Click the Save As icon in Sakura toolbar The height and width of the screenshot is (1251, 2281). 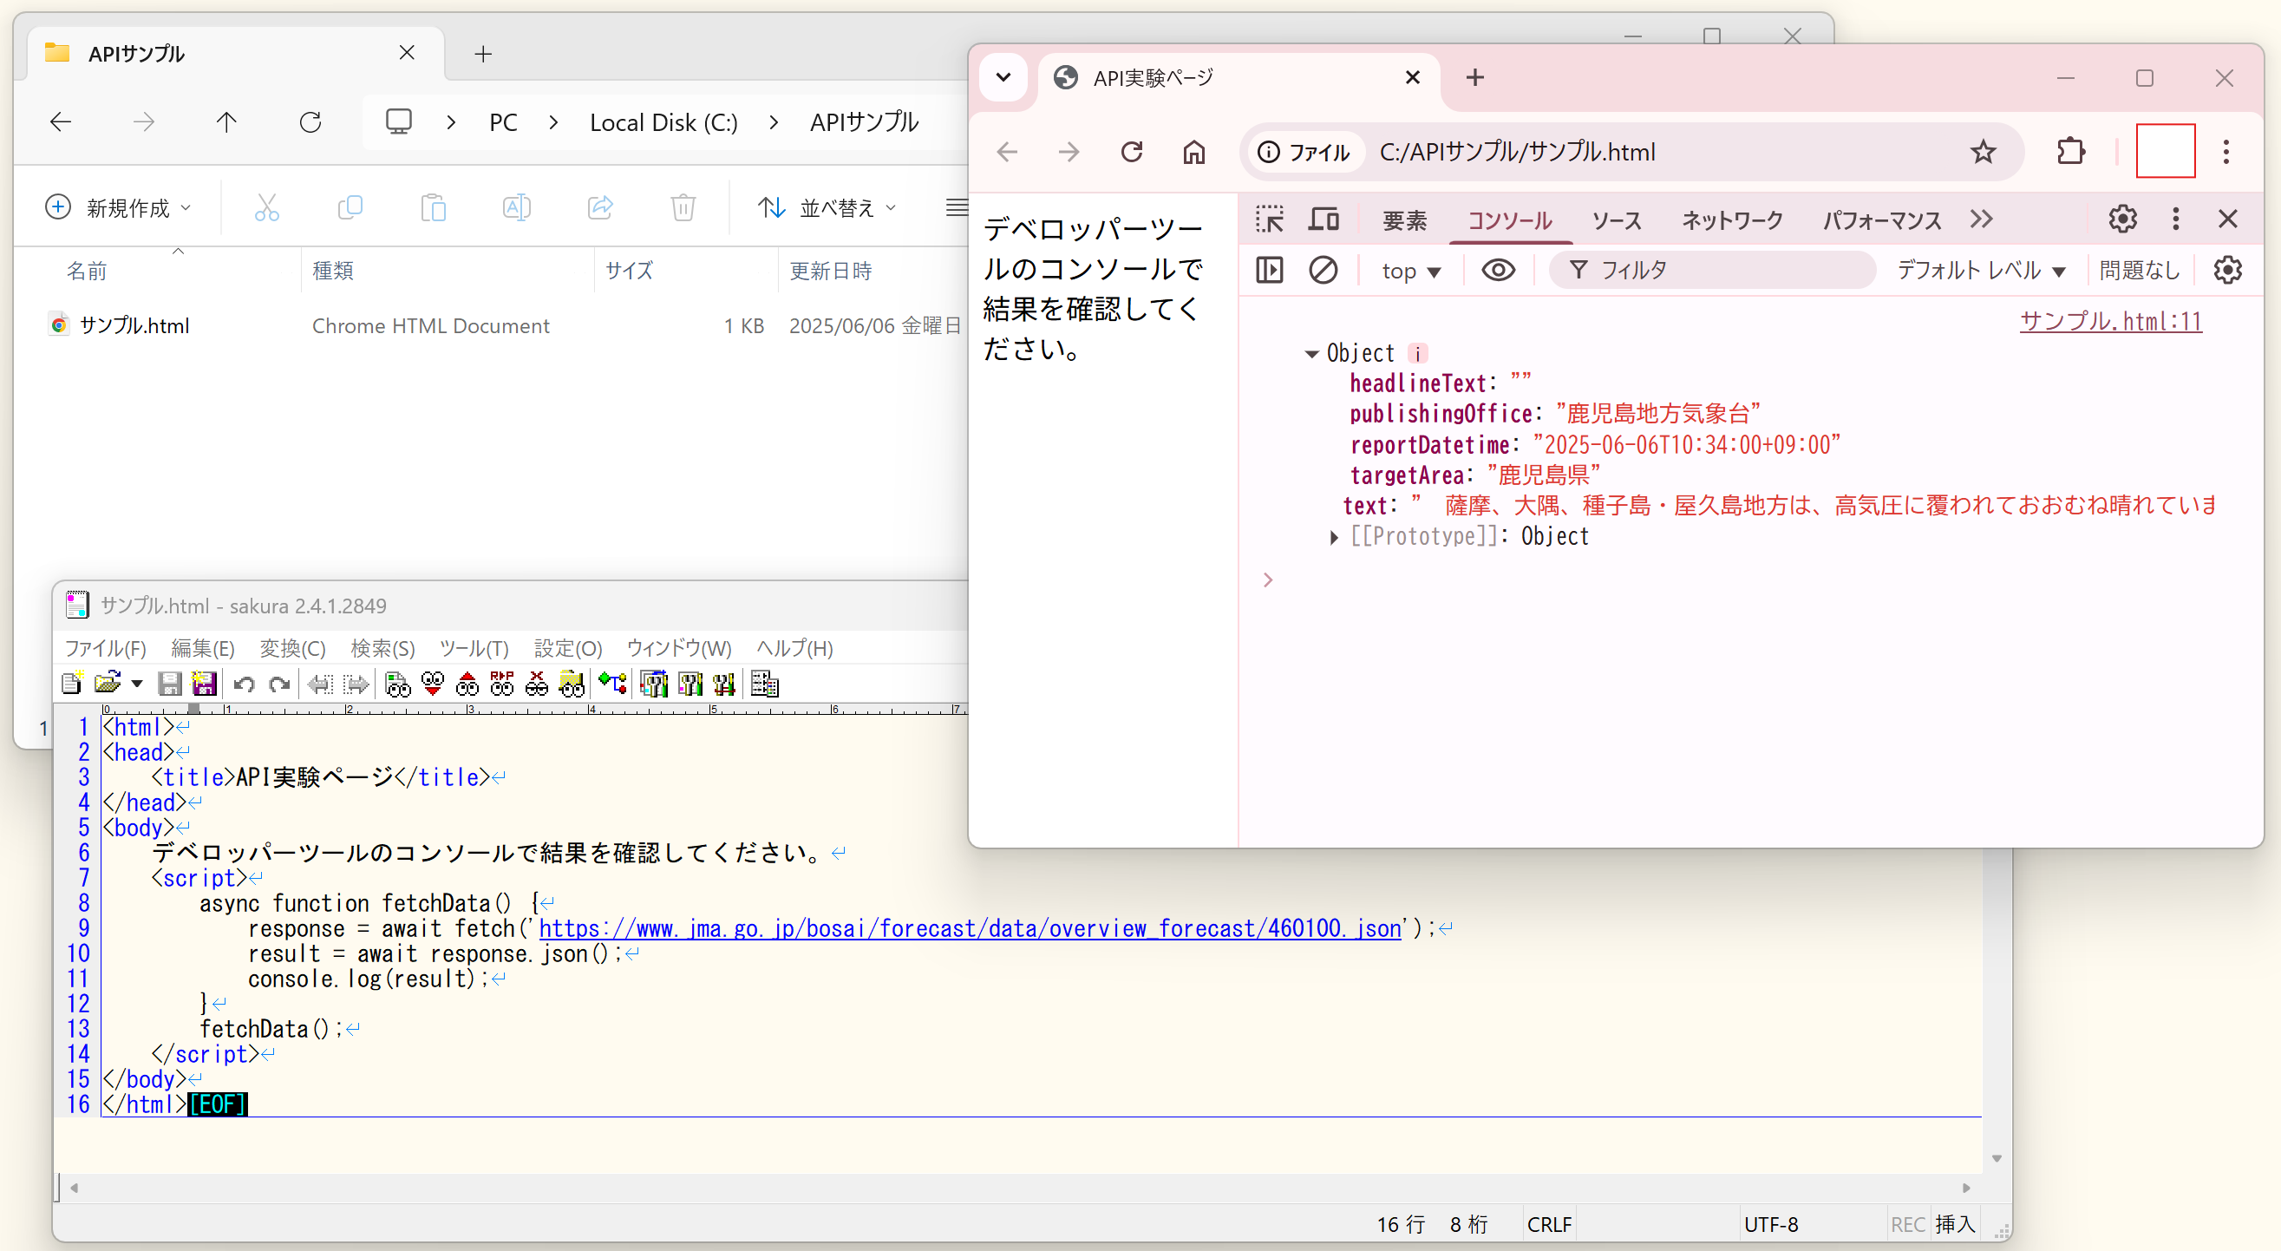click(204, 683)
